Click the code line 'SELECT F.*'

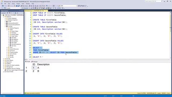click(x=38, y=57)
